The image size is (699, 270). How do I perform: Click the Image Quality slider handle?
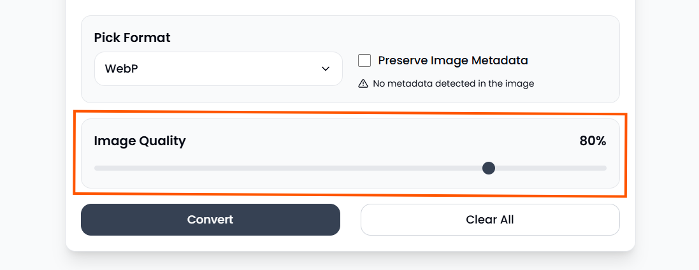click(x=489, y=168)
